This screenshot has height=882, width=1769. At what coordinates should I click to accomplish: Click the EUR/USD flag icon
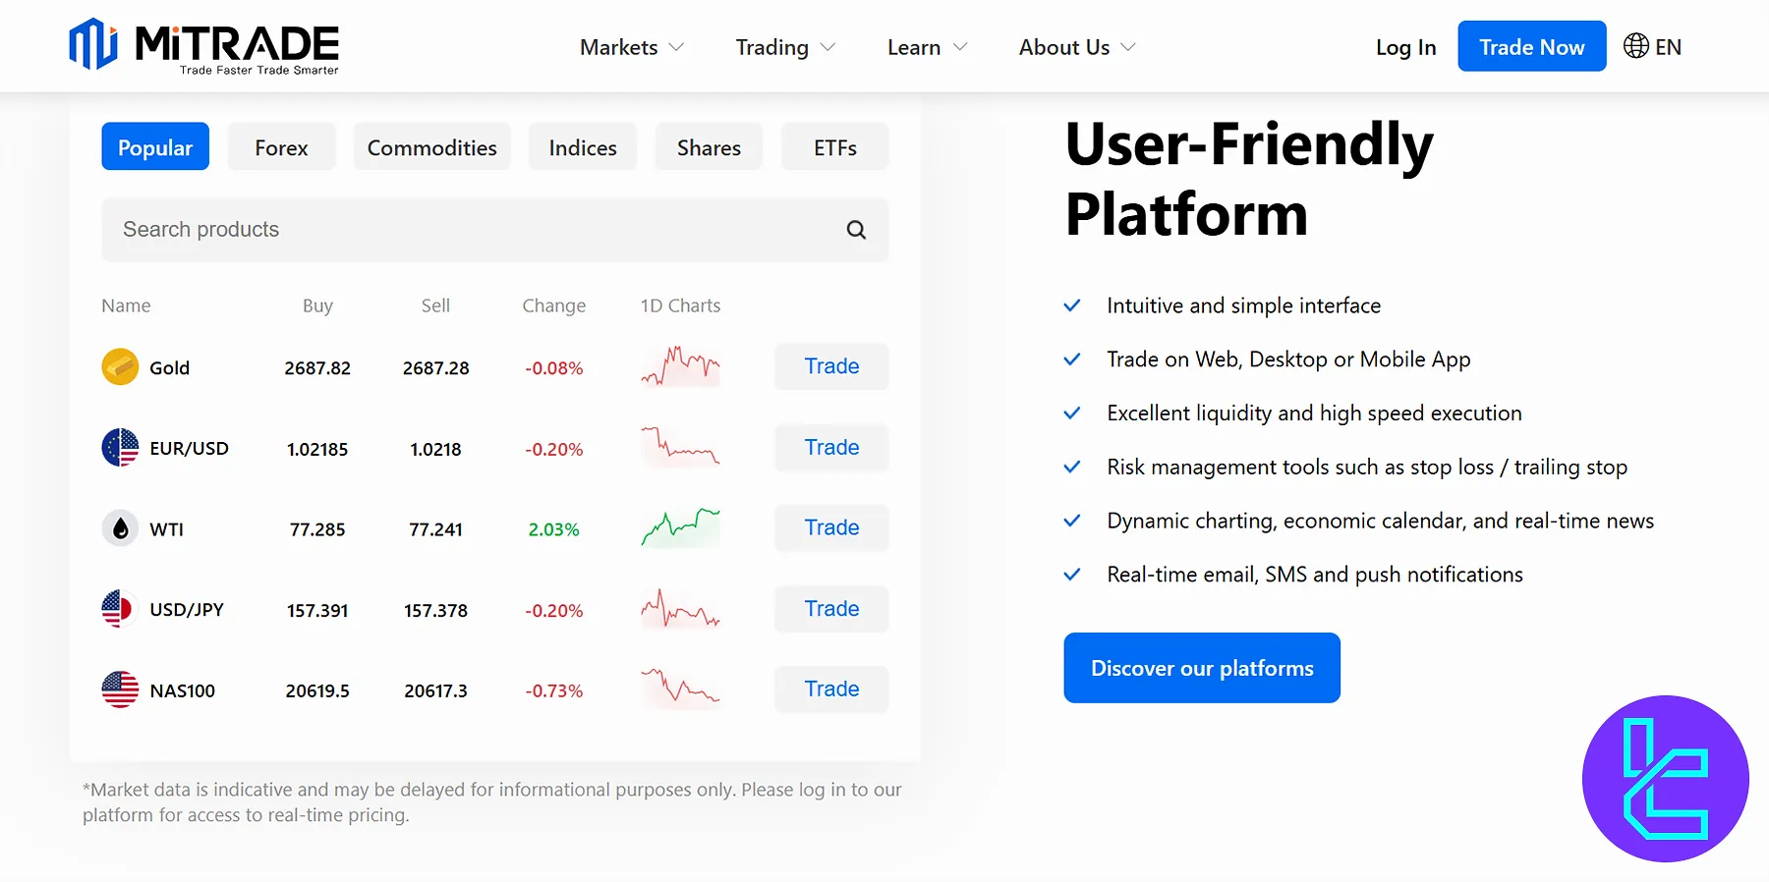point(120,448)
